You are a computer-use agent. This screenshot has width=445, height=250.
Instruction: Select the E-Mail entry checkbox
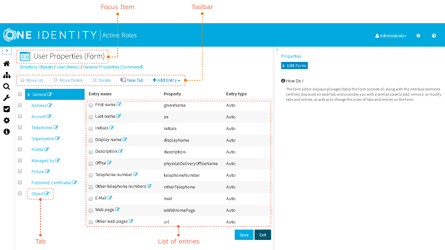91,199
